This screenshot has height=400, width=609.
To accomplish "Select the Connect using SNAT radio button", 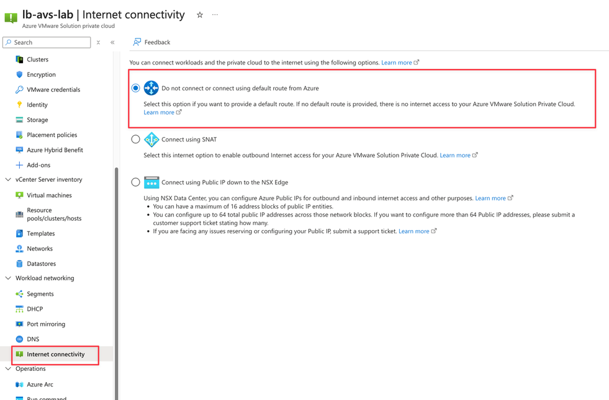I will click(x=135, y=140).
